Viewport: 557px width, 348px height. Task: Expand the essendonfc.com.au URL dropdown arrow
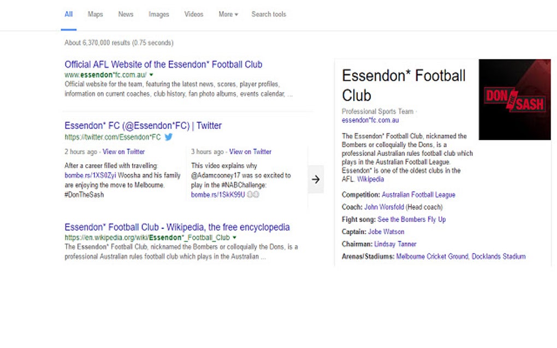(151, 75)
